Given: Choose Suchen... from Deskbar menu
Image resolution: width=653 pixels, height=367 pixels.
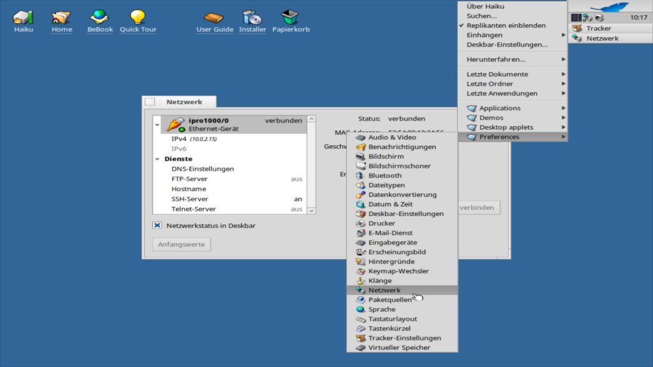Looking at the screenshot, I should [x=513, y=16].
